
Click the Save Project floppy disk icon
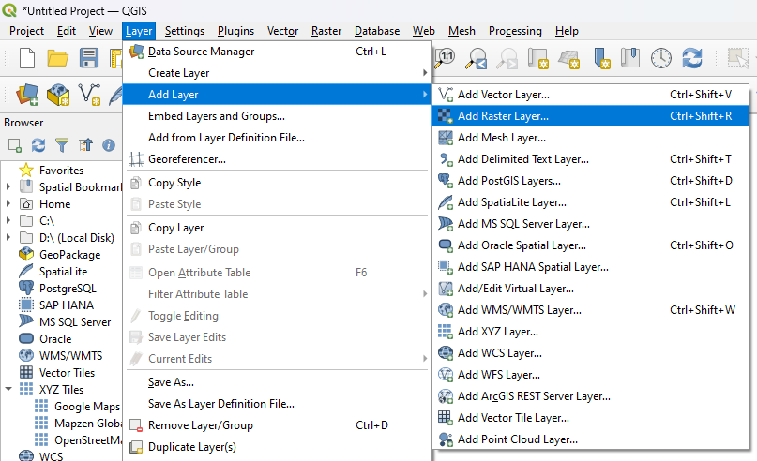tap(89, 58)
